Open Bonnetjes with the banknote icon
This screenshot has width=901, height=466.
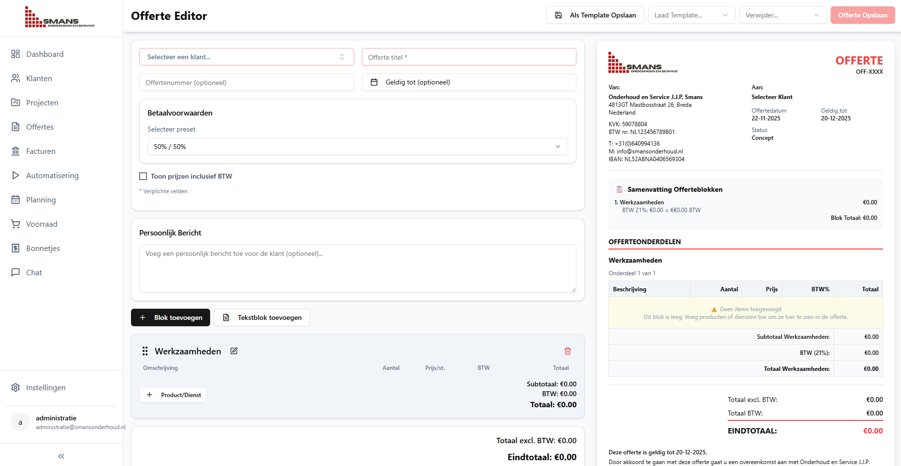coord(16,248)
